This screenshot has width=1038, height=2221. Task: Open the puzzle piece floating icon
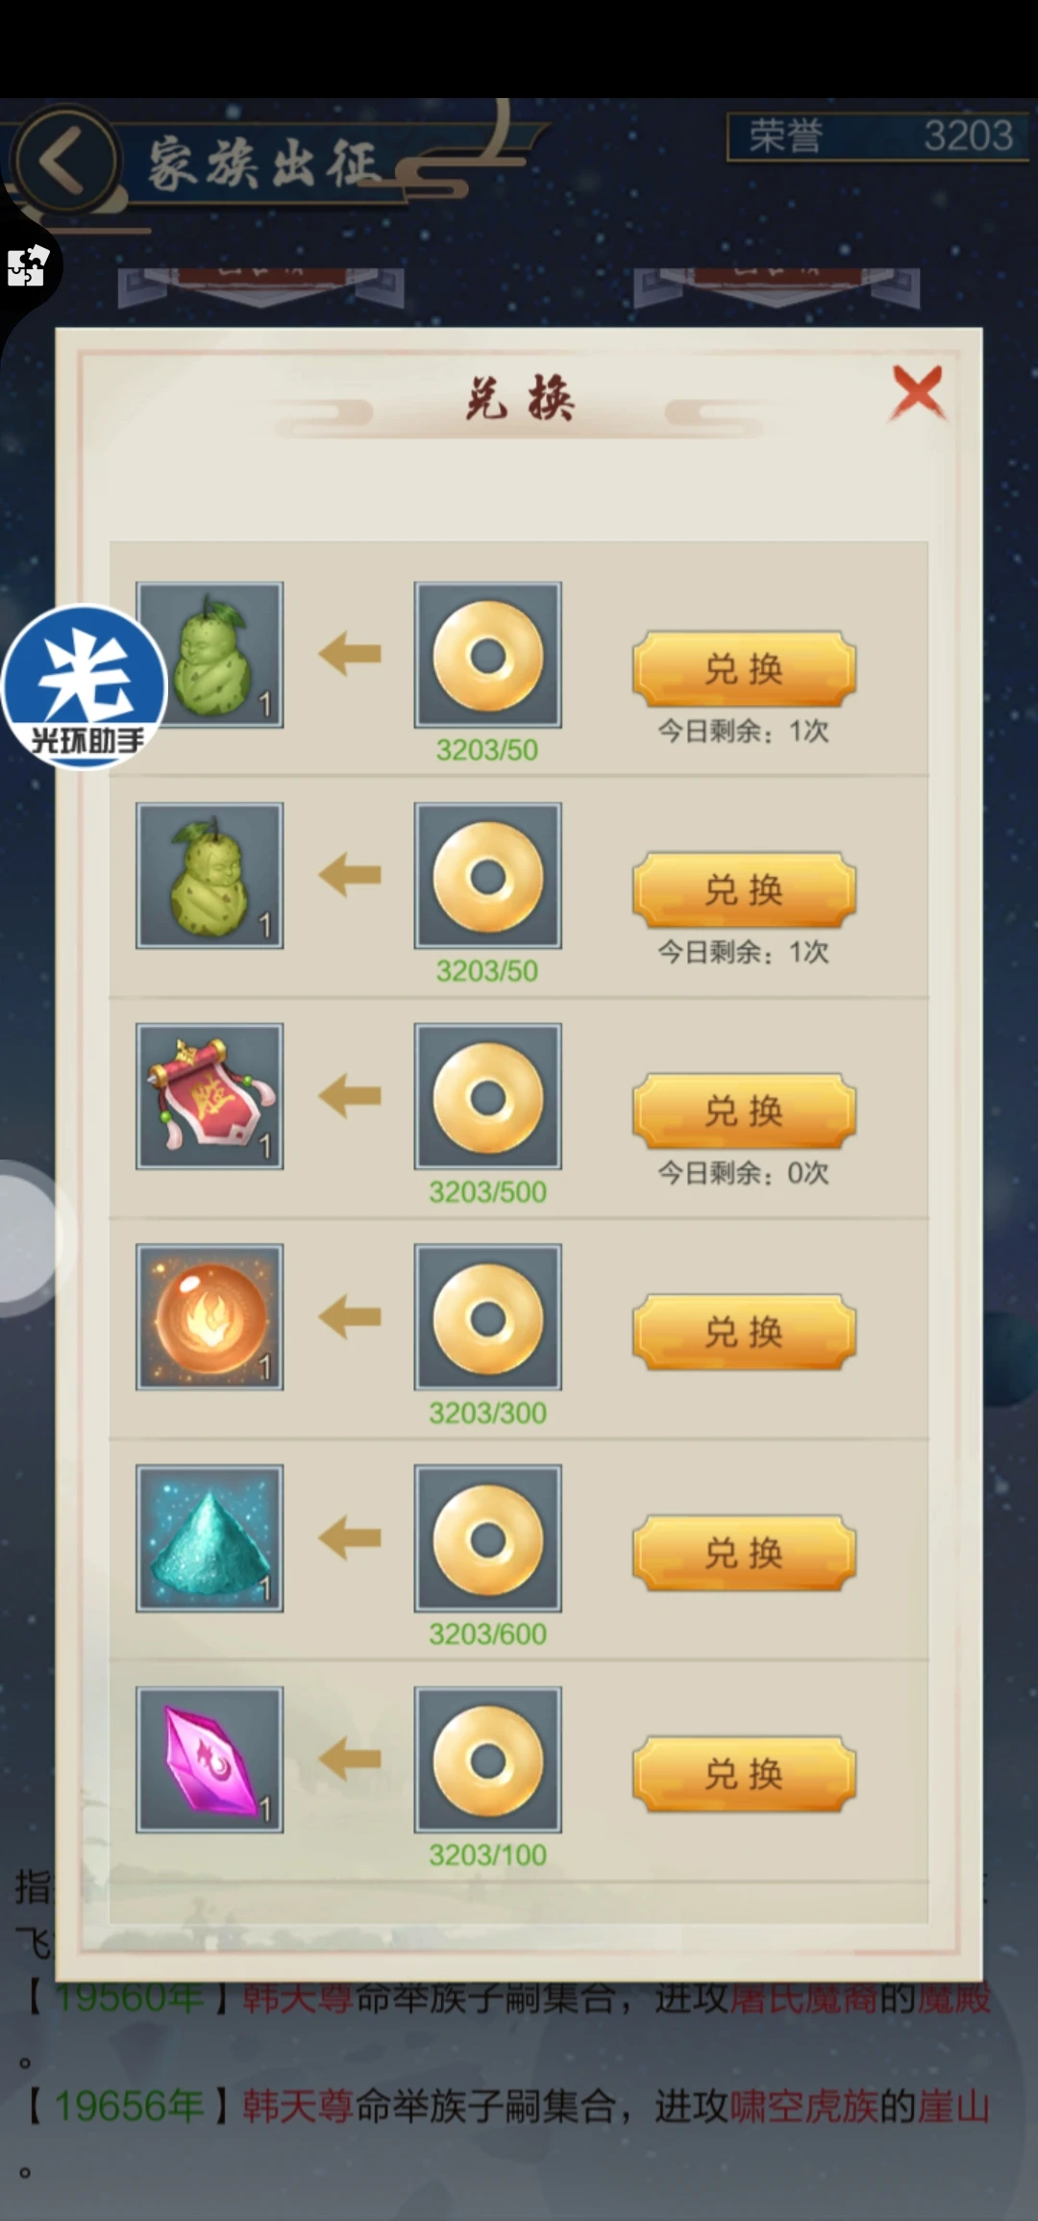[28, 265]
